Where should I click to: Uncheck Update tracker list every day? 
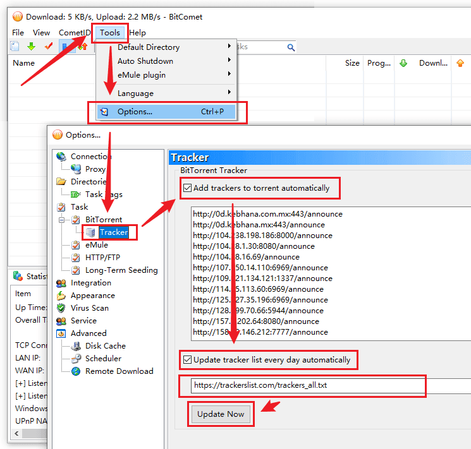coord(187,360)
